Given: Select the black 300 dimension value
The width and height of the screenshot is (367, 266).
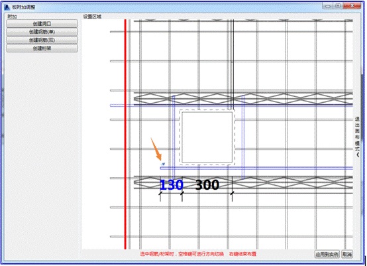Looking at the screenshot, I should [207, 184].
